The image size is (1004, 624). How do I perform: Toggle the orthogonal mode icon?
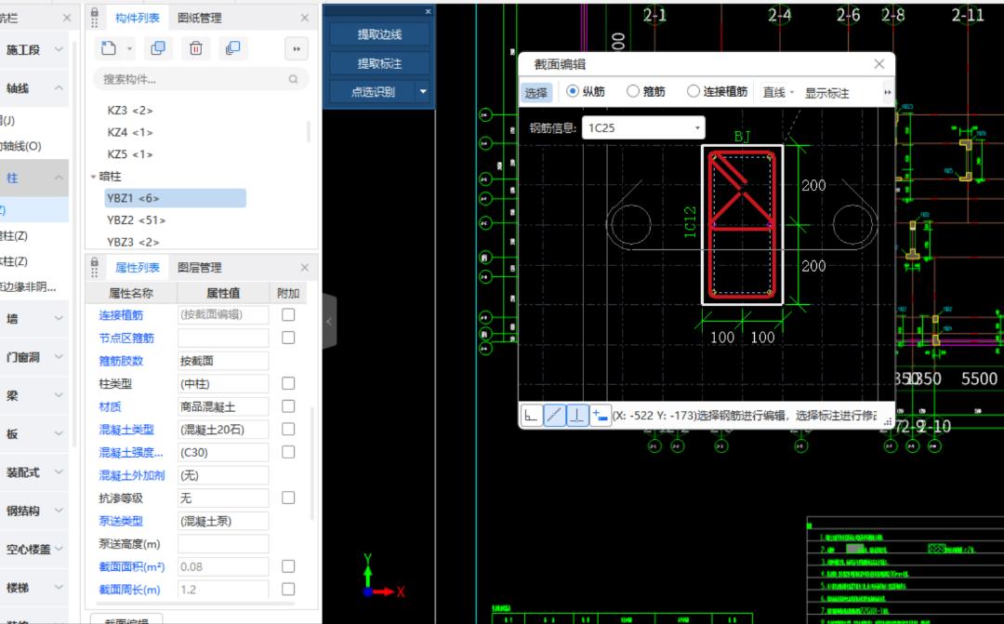[x=531, y=416]
